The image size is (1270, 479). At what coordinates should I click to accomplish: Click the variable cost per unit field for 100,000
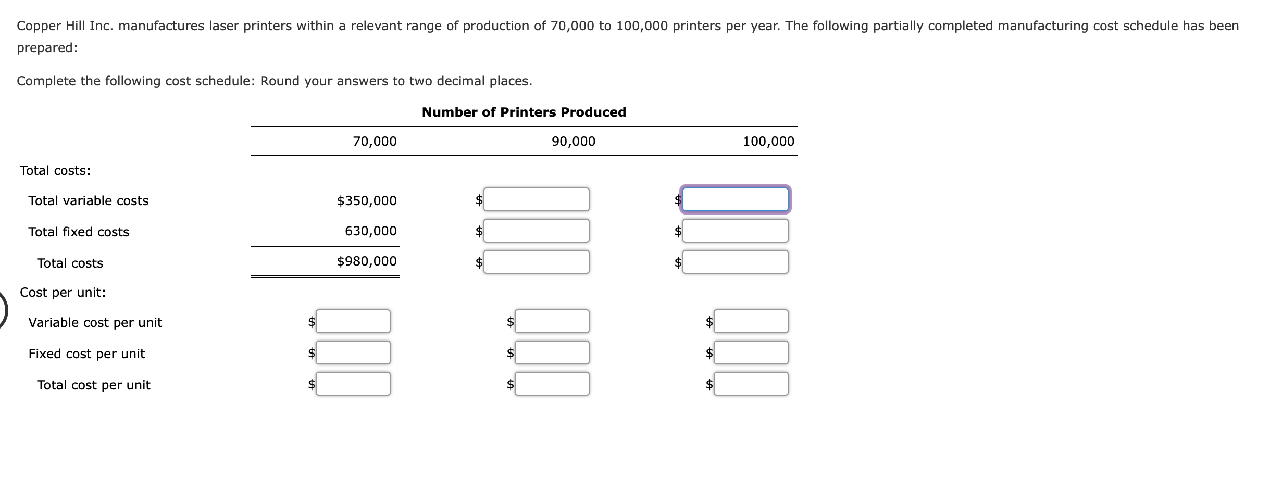click(750, 322)
